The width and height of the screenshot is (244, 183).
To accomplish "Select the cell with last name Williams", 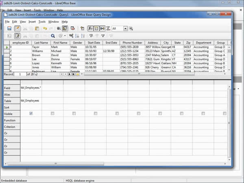I will click(x=41, y=51).
